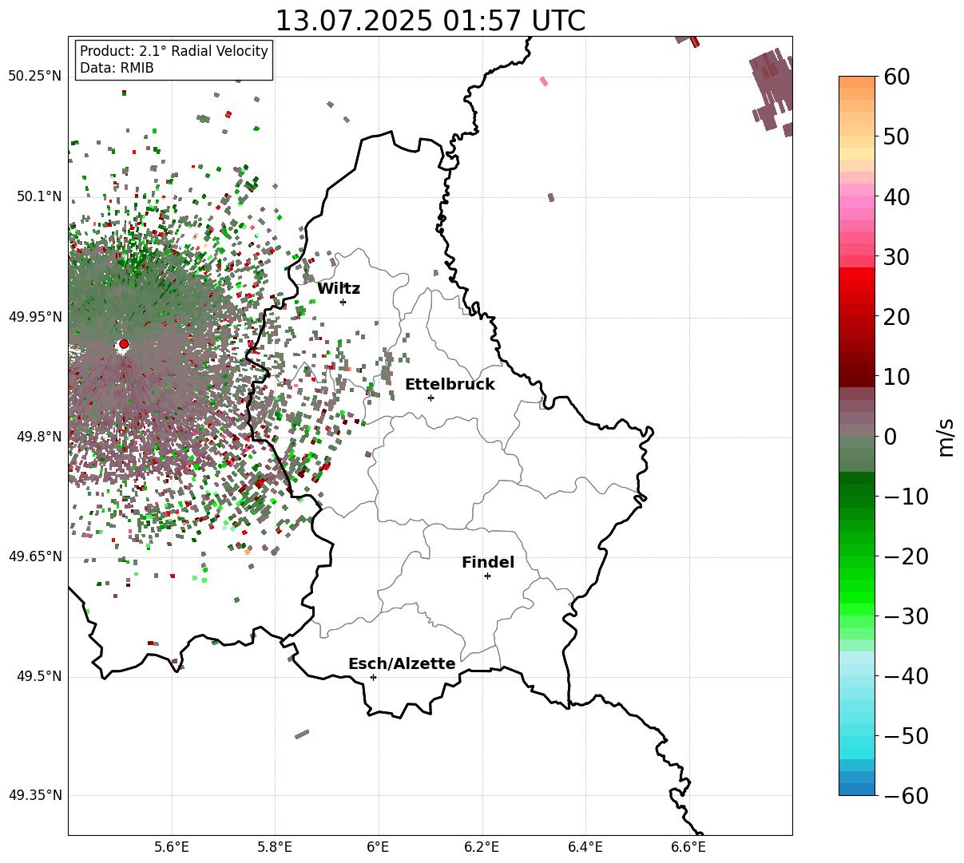The height and width of the screenshot is (863, 964).
Task: Click the Ettelbruck label
Action: point(450,384)
